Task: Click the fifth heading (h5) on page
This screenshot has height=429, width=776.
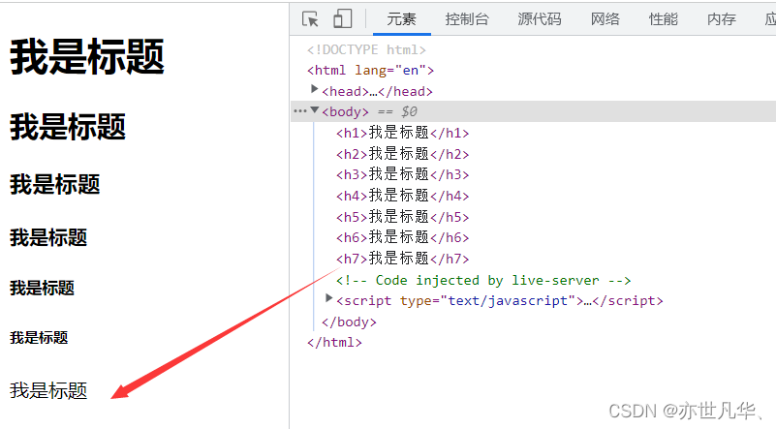Action: point(42,288)
